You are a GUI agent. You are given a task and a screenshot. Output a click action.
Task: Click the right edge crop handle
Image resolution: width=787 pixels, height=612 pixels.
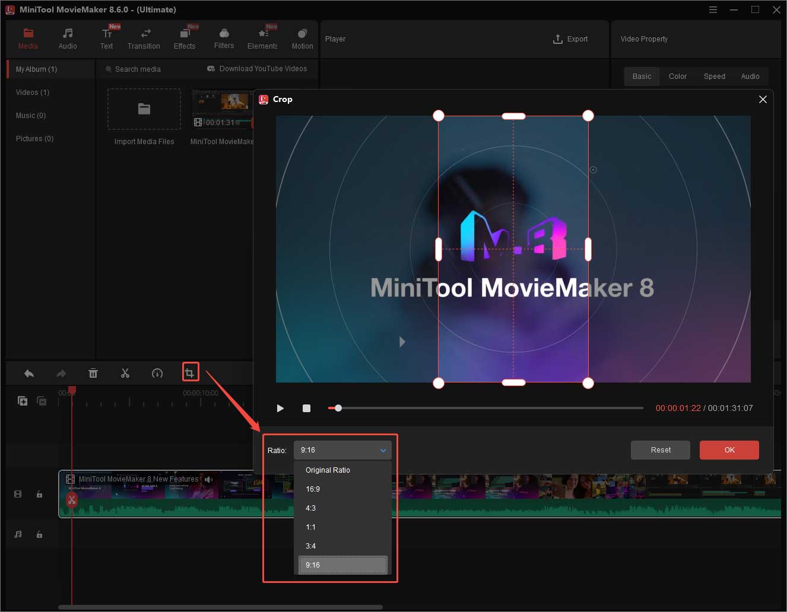tap(588, 249)
